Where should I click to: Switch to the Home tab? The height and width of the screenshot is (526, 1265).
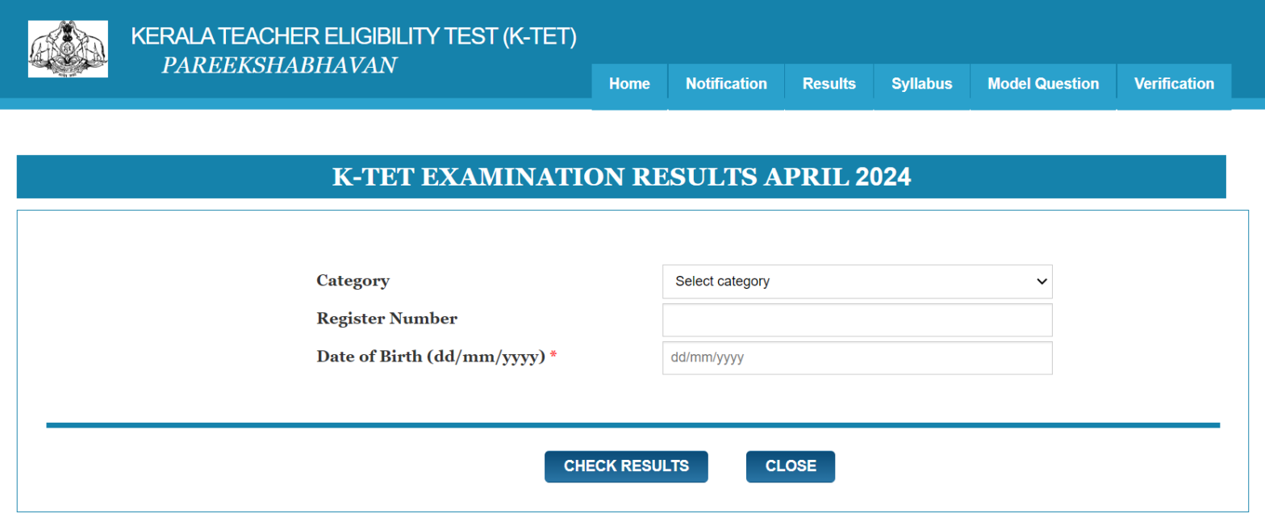coord(629,83)
